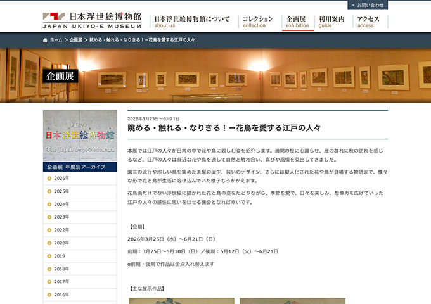Open the コレクション collection menu
The width and height of the screenshot is (431, 304).
tap(257, 22)
